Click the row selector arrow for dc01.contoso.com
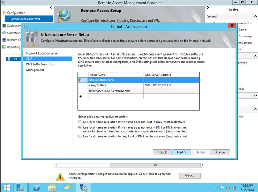Viewport: 258px width, 192px height. tap(83, 80)
